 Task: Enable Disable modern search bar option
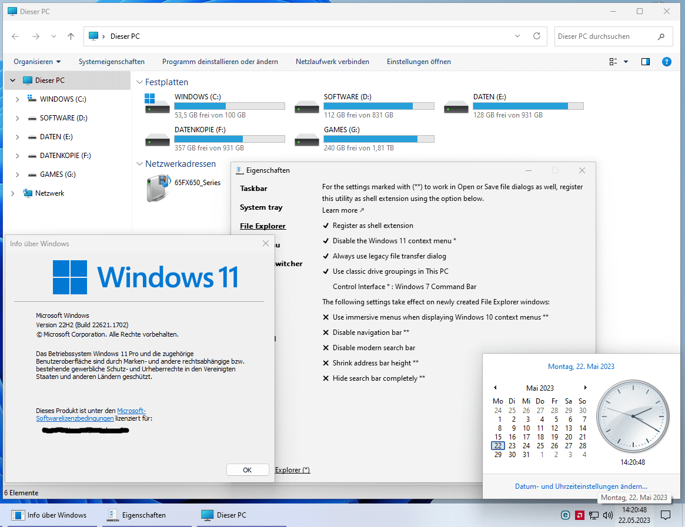(369, 348)
